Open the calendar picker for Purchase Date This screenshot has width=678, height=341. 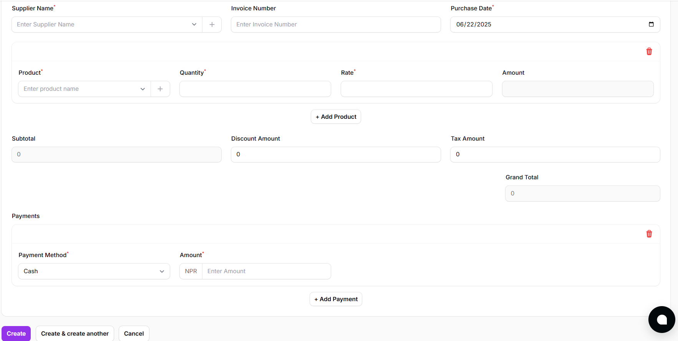click(651, 25)
